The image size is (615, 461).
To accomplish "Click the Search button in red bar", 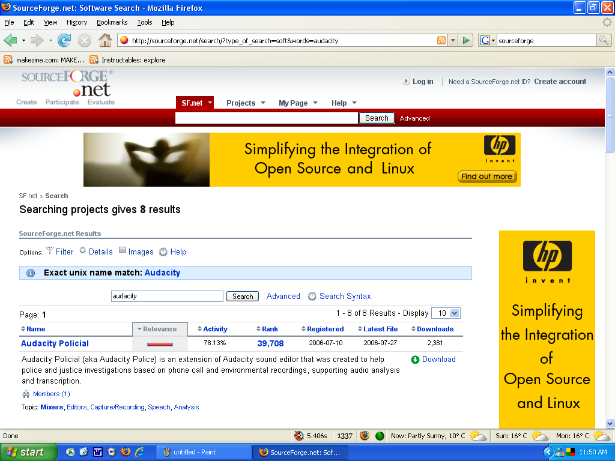I will click(x=377, y=118).
